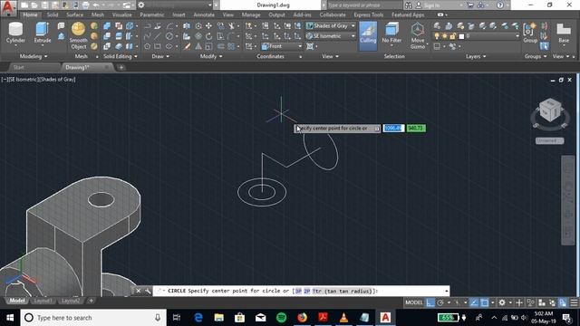Toggle 2D object snap in status bar
Screen dimensions: 580x326
coord(484,302)
